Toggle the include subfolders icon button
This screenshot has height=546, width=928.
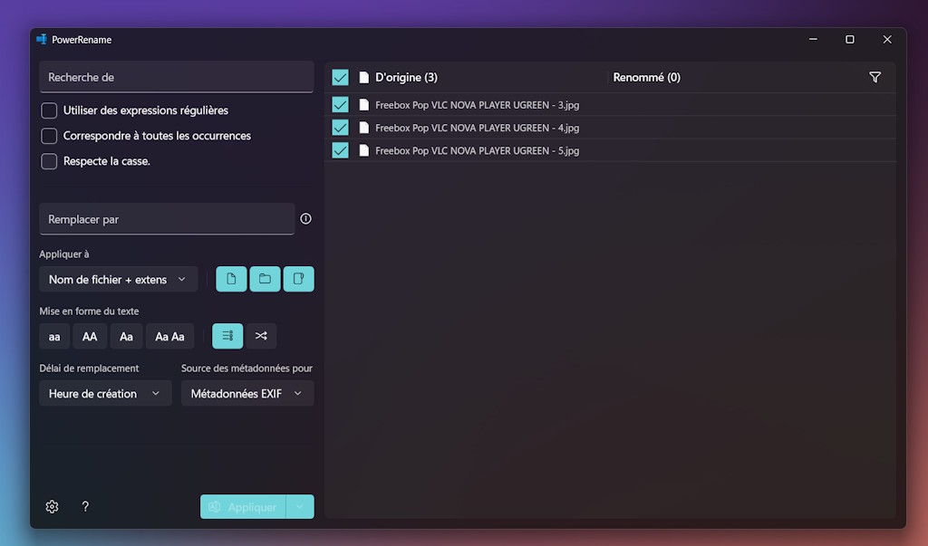(x=298, y=279)
